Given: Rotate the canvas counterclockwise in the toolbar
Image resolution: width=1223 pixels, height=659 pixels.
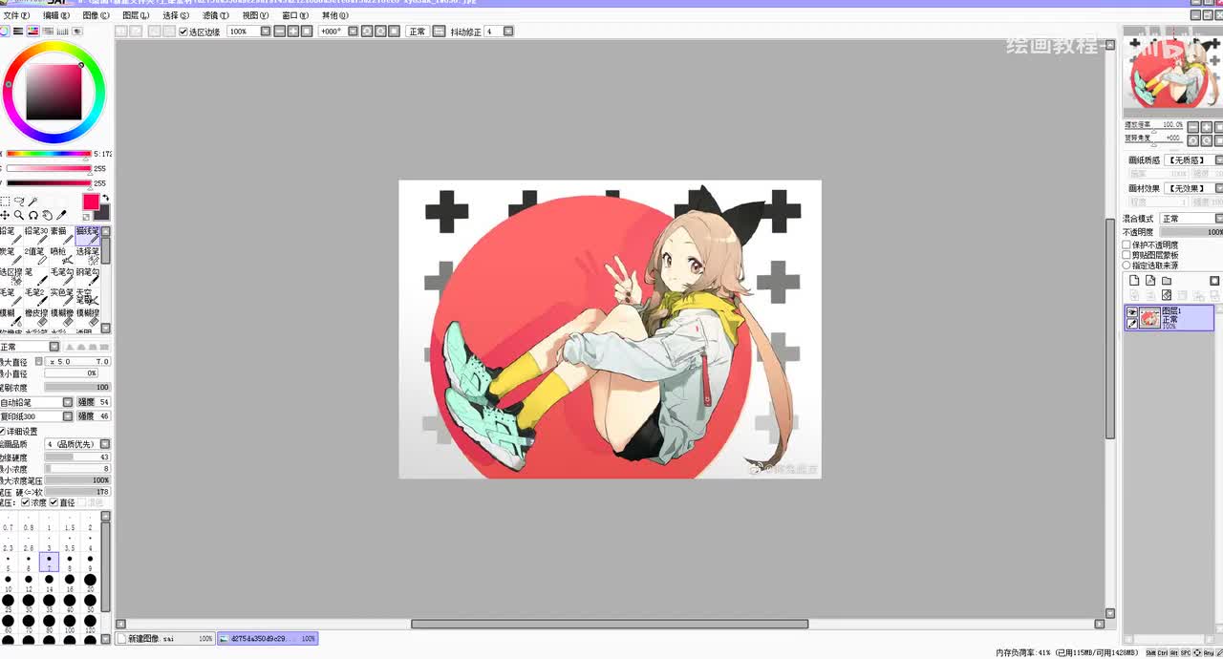Looking at the screenshot, I should [366, 32].
